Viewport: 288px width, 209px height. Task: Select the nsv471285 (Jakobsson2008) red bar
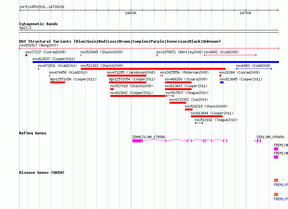click(x=127, y=76)
